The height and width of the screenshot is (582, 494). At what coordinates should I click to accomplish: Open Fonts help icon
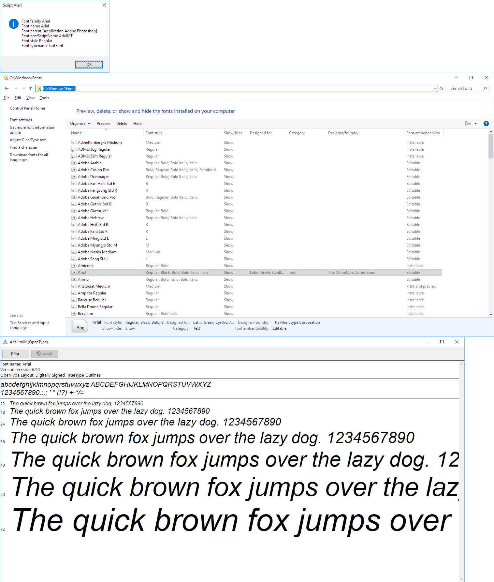click(x=486, y=124)
